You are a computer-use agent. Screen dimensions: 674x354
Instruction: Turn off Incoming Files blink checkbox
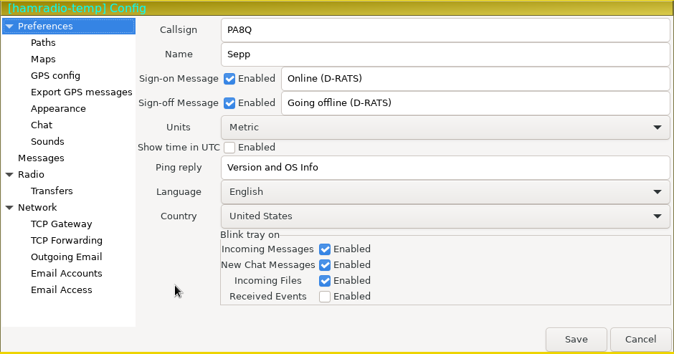[x=325, y=281]
